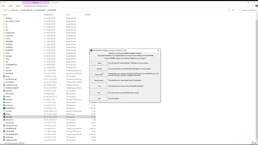Screen dimensions: 258x145
Task: Select the DmdDevice.log file icon
Action: click(x=4, y=85)
